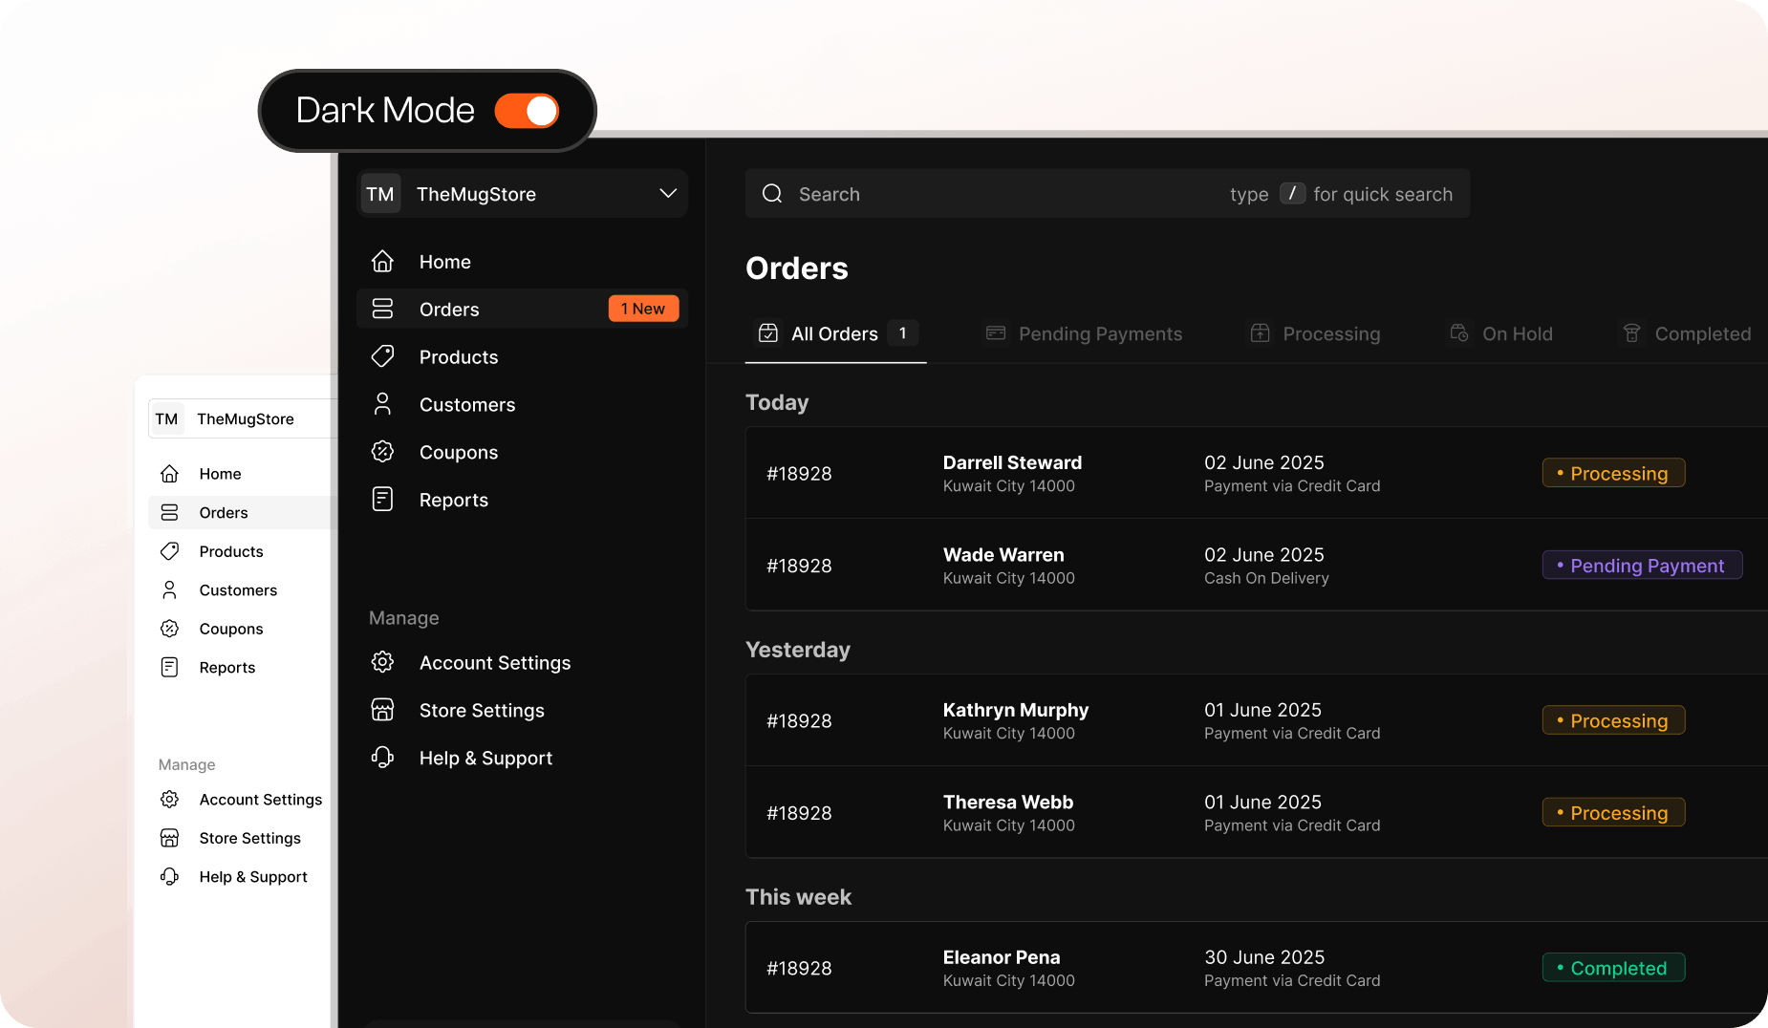Click Store Settings icon in light sidebar

coord(169,838)
